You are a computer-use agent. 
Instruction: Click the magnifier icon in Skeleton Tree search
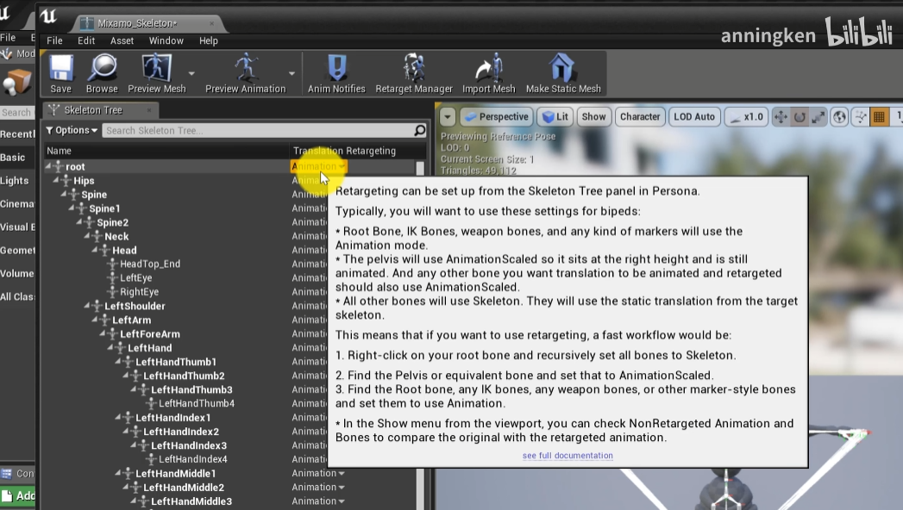[x=420, y=131]
